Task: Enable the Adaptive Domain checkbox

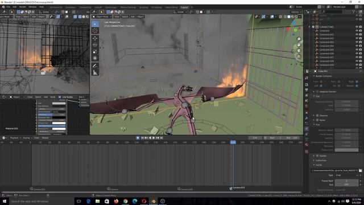Action: click(x=317, y=92)
